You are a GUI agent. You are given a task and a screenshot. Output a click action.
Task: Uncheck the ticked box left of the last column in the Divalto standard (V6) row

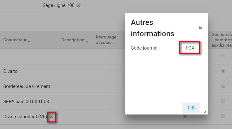tap(186, 116)
